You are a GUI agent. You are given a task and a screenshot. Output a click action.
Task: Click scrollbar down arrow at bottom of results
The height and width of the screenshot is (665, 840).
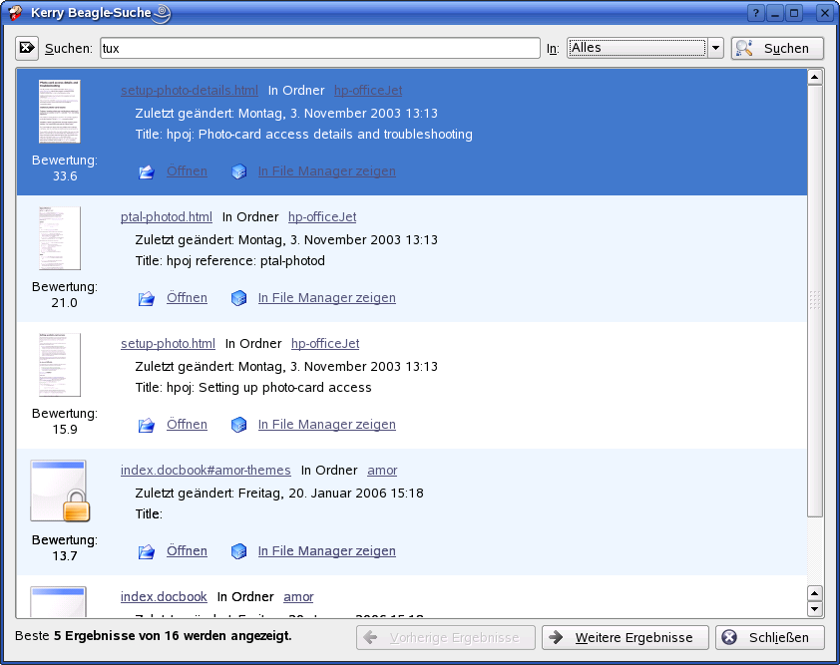pos(815,609)
